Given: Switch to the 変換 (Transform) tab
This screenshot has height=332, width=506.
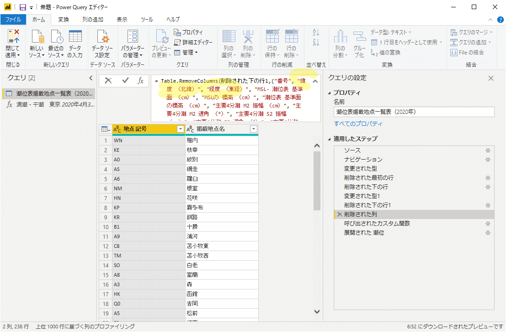Looking at the screenshot, I should [x=64, y=20].
